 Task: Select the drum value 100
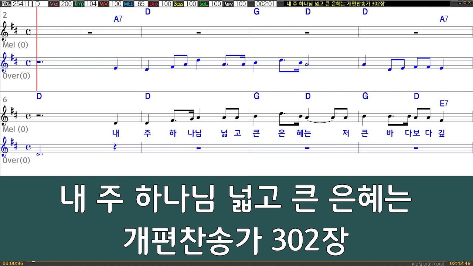(x=166, y=4)
